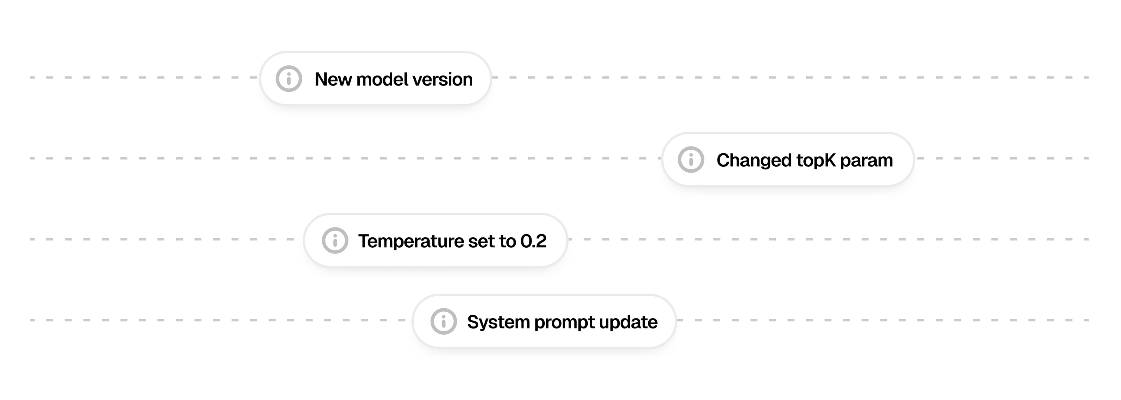Select the "Changed topK param" annotation label
The height and width of the screenshot is (400, 1121).
(x=804, y=160)
